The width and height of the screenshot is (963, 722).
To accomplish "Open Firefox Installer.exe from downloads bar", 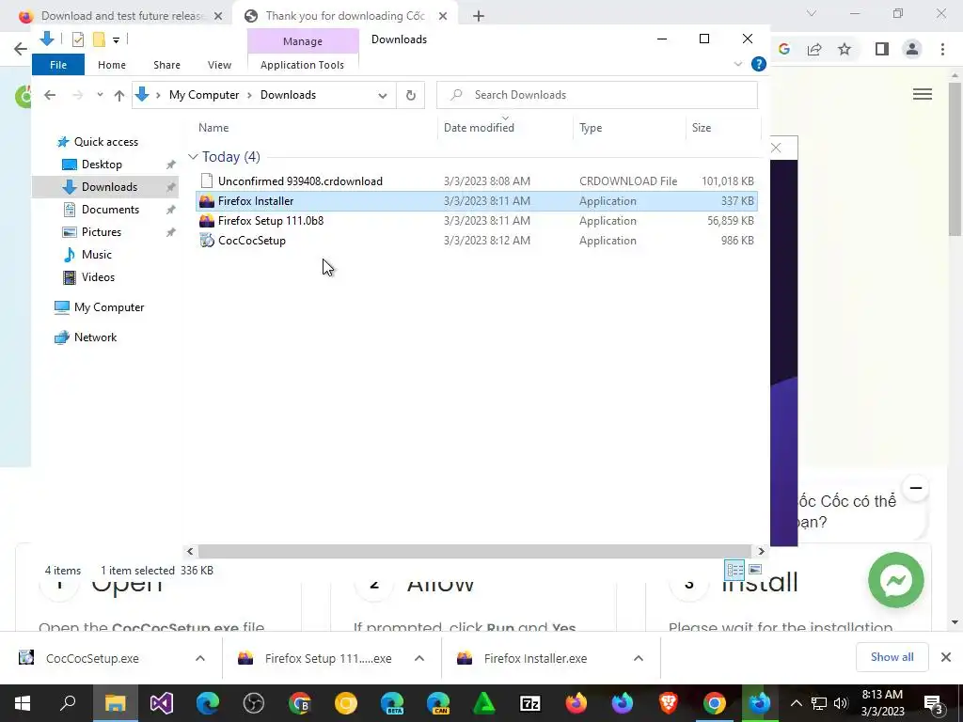I will (x=535, y=658).
